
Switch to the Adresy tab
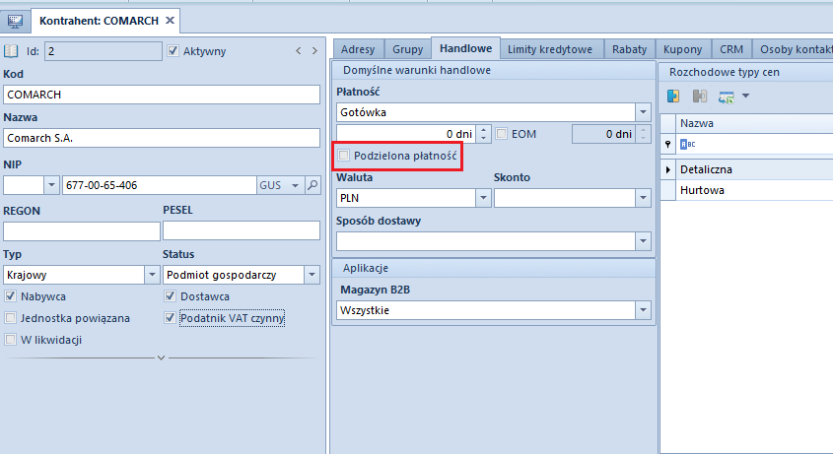[x=358, y=49]
